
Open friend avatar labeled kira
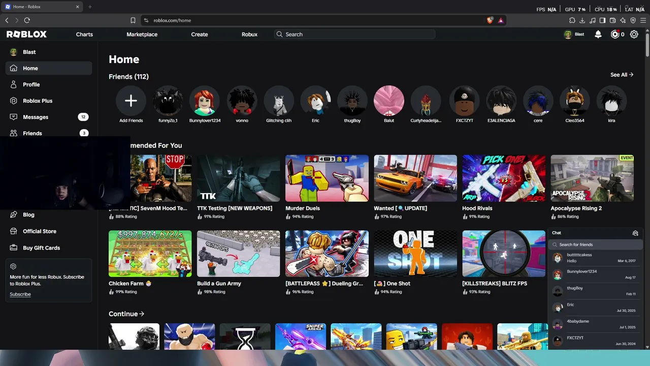click(611, 101)
